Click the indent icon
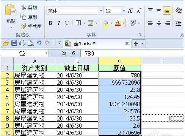 click(178, 23)
